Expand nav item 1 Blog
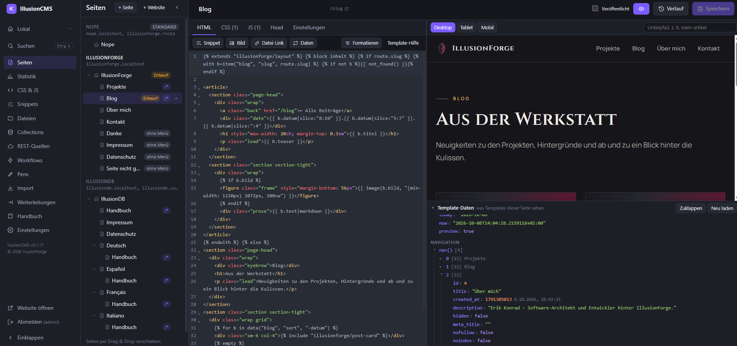737x346 pixels. [441, 267]
